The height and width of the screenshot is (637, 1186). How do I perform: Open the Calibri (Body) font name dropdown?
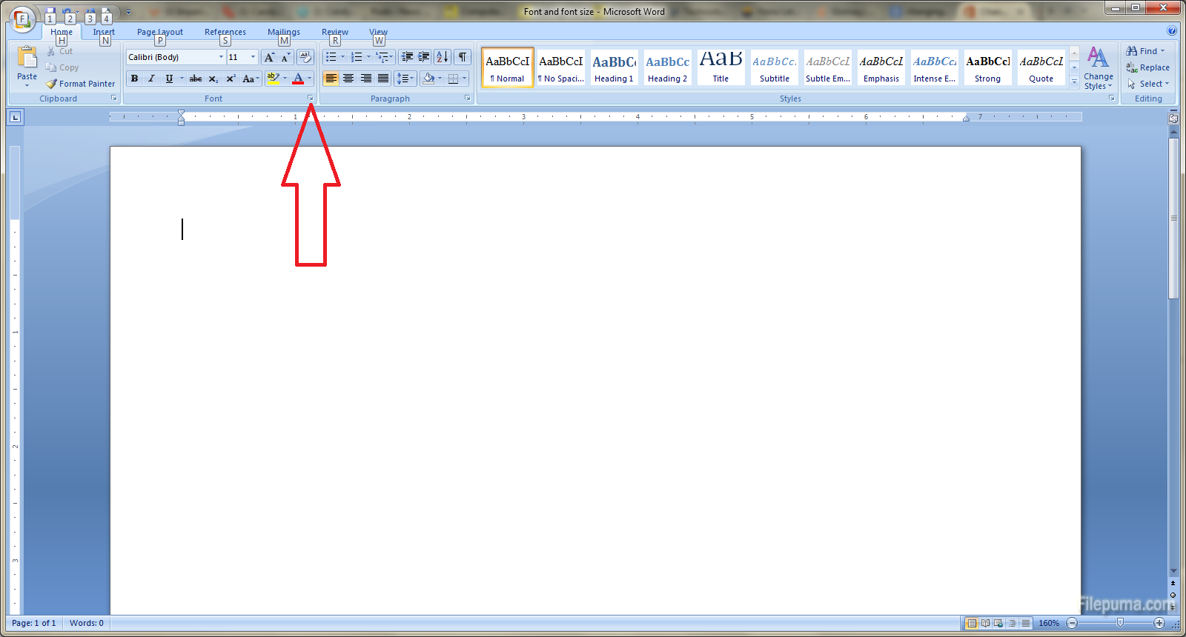(221, 57)
